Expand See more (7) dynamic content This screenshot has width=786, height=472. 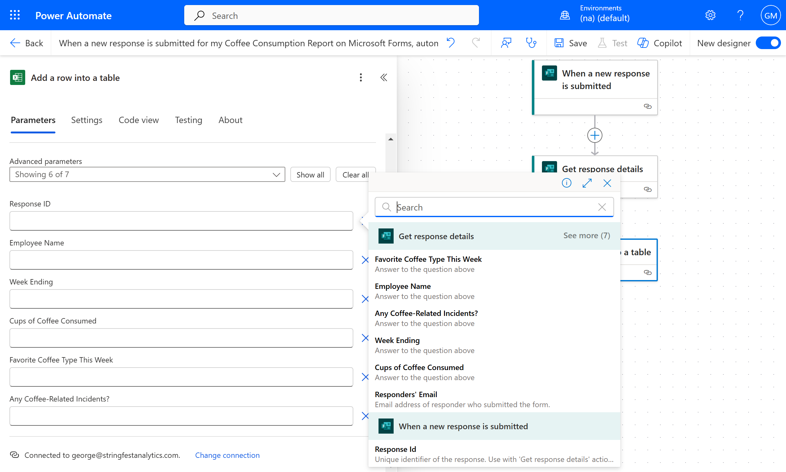click(x=586, y=236)
